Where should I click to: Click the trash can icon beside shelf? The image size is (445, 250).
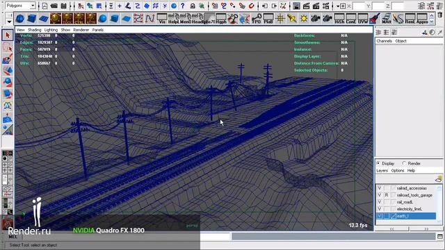coord(440,15)
